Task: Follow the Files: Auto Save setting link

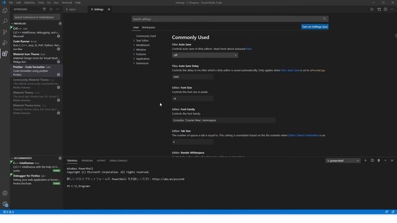Action: tap(290, 70)
